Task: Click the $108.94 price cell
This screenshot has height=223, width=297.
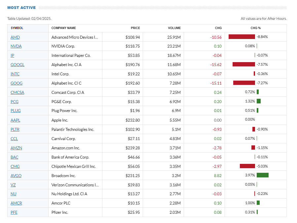Action: [x=132, y=37]
